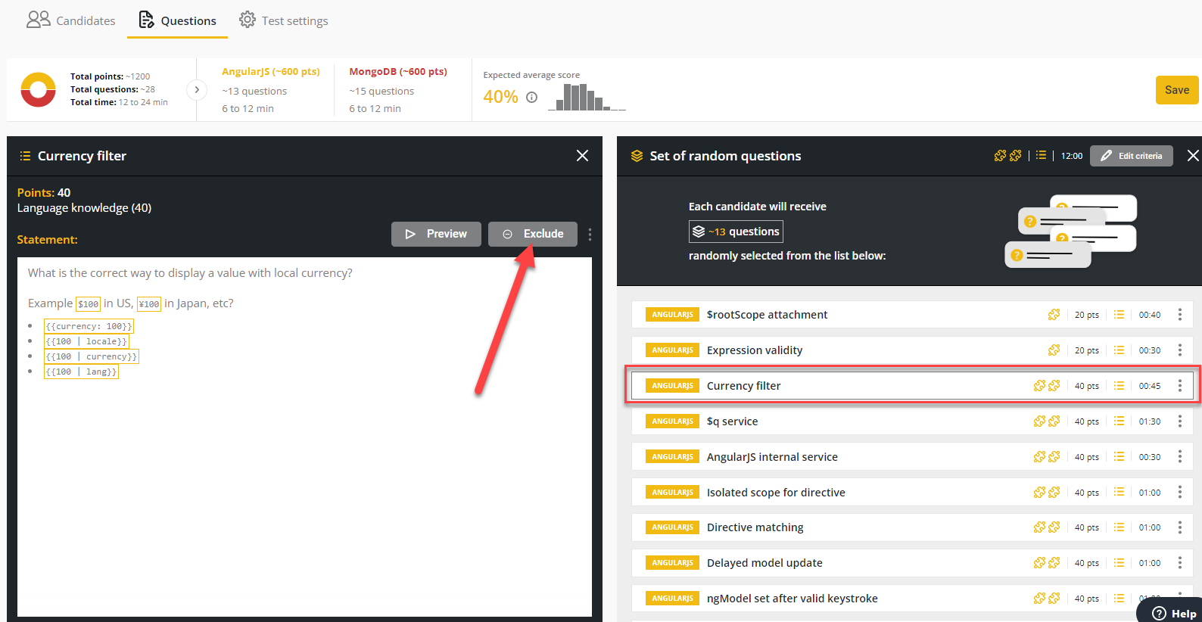This screenshot has height=622, width=1202.
Task: Close the Currency filter panel
Action: (582, 155)
